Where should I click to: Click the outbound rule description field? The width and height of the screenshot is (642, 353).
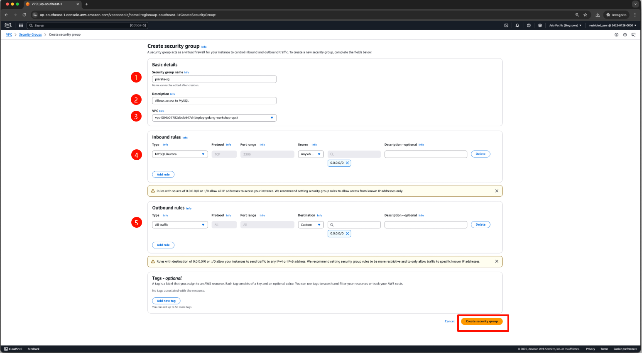(426, 225)
